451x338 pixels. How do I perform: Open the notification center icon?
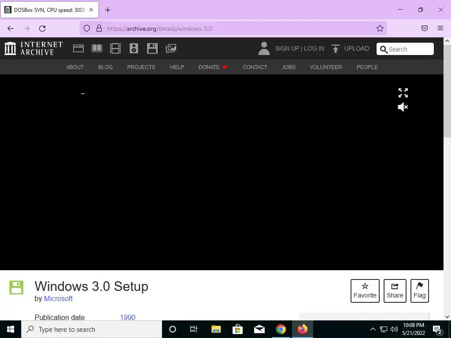pyautogui.click(x=437, y=330)
